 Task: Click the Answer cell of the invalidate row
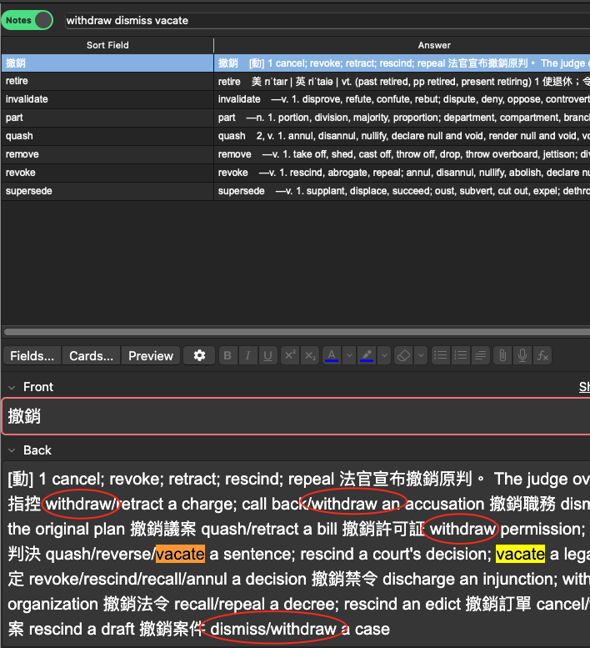402,99
